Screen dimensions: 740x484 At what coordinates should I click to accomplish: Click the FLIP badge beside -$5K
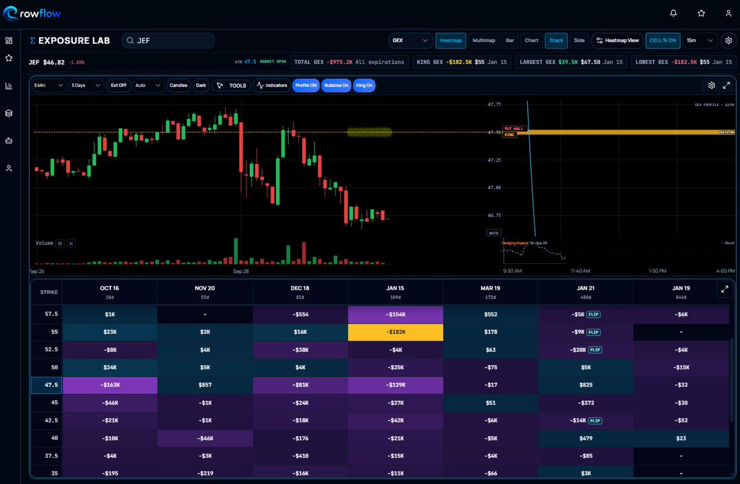[593, 315]
